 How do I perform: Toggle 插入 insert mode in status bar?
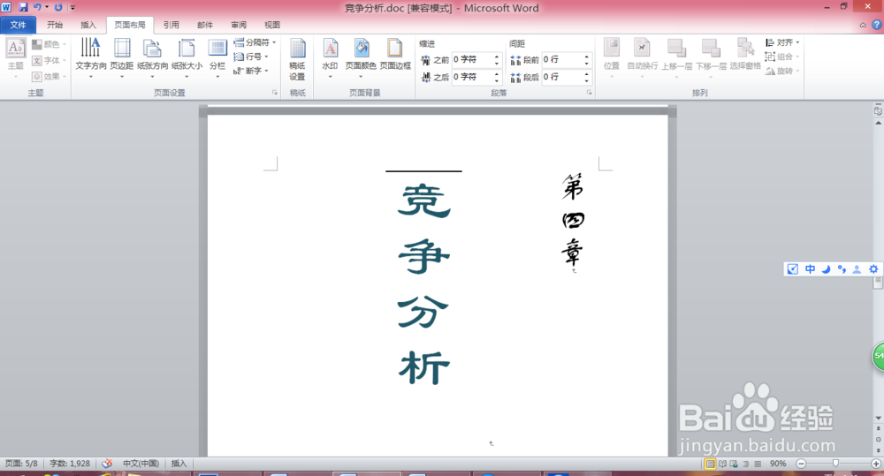click(179, 464)
